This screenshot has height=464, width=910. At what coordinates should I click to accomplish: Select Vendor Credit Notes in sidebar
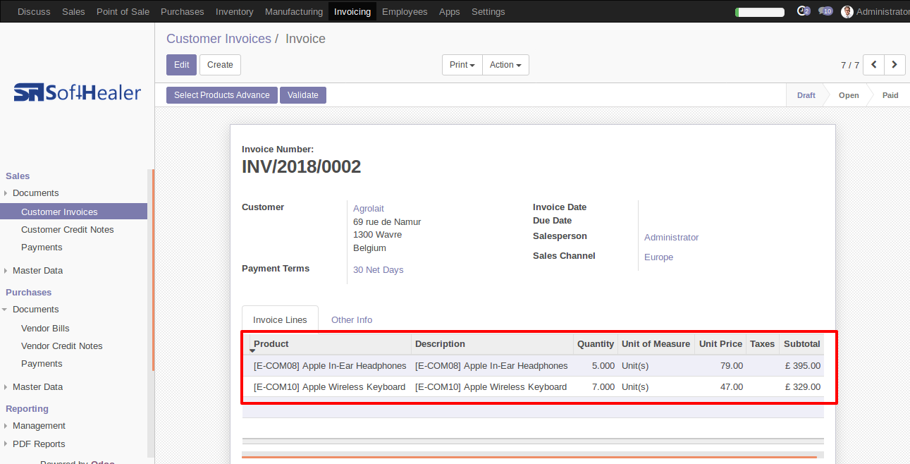coord(62,346)
